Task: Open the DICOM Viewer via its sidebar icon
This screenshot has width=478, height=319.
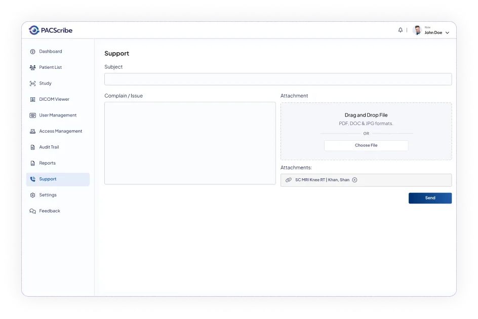Action: pyautogui.click(x=33, y=99)
